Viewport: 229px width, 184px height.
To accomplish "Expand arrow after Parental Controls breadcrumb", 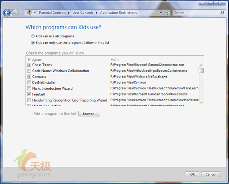I will 69,13.
